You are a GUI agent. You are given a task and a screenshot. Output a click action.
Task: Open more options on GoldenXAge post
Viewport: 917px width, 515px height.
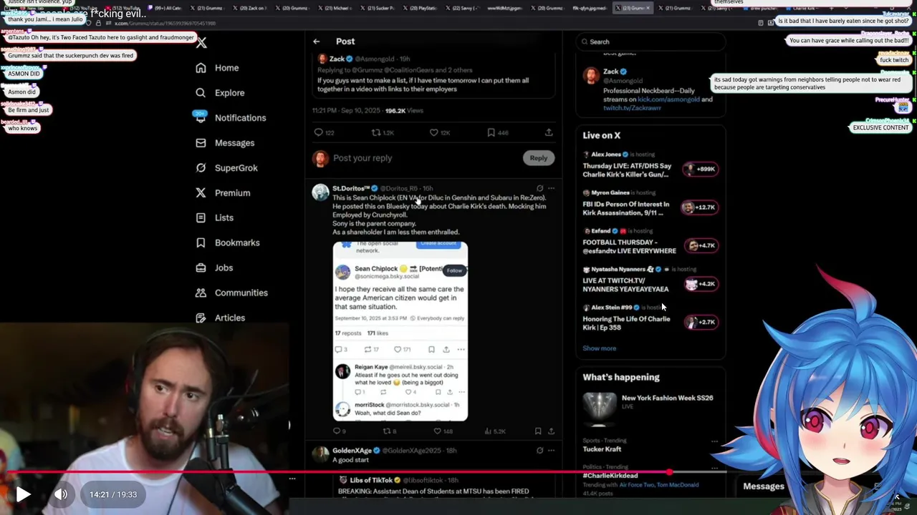[551, 451]
